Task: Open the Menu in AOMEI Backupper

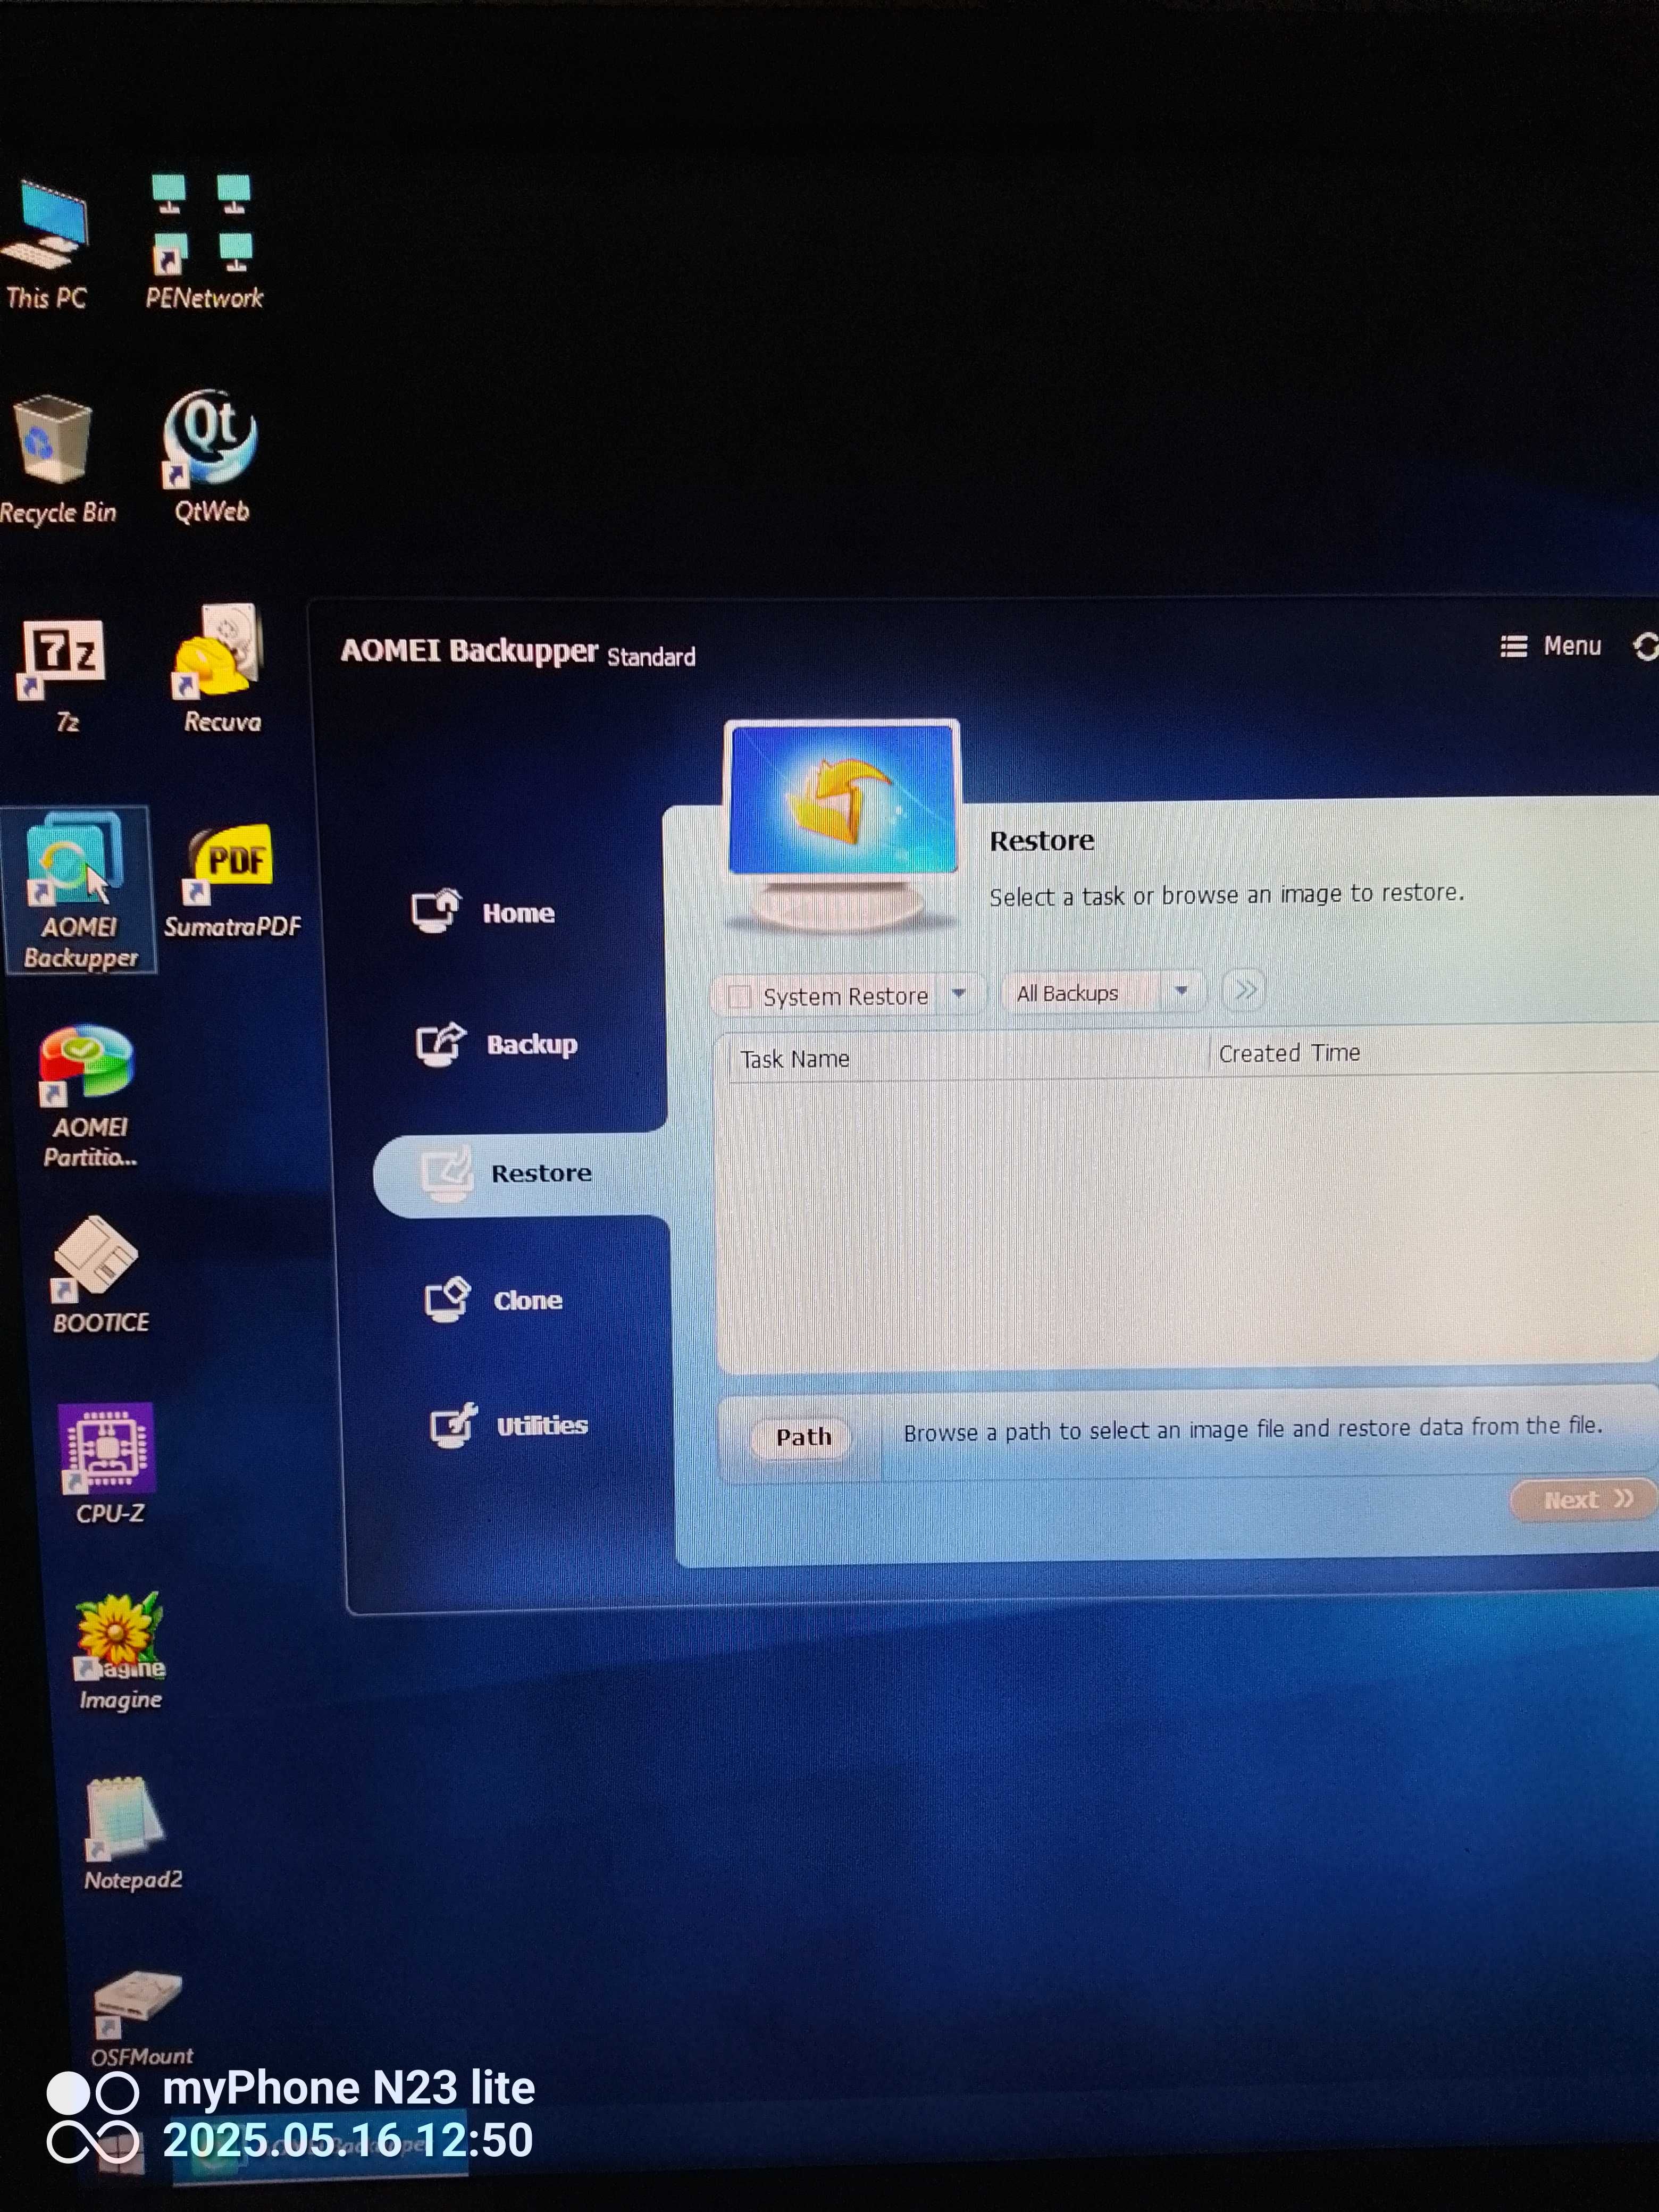Action: [x=1551, y=646]
